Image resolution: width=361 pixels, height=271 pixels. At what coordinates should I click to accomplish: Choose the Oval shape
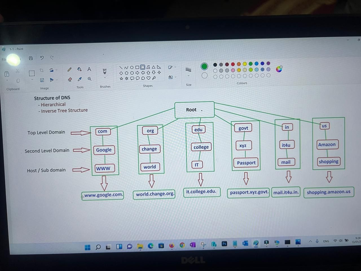(132, 67)
